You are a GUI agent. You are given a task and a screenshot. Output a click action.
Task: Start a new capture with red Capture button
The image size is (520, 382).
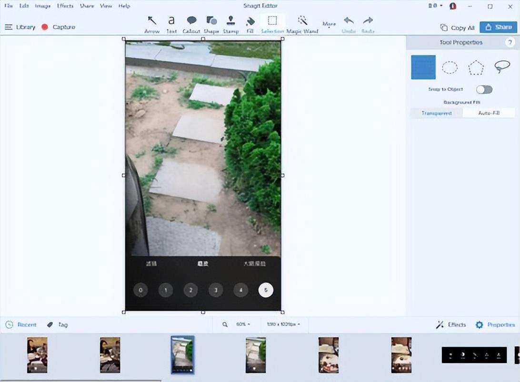[59, 27]
